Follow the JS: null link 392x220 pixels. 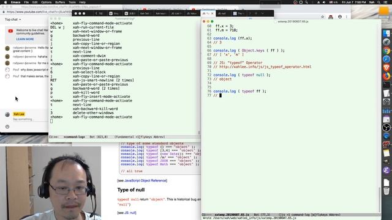[x=130, y=213]
